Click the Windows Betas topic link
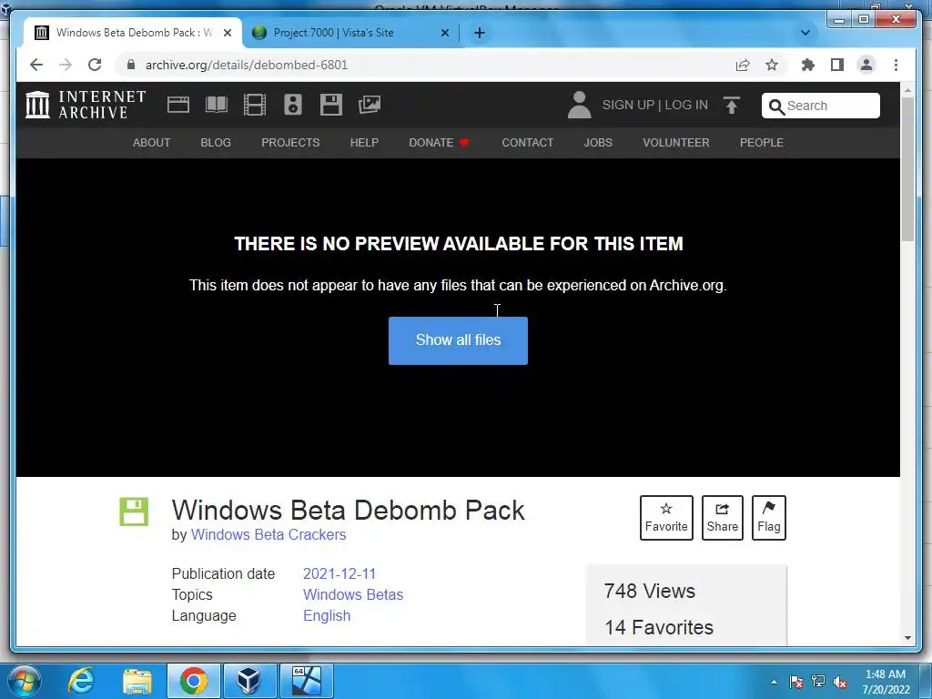 (353, 594)
